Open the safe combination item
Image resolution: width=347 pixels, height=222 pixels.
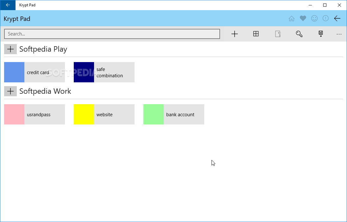(104, 72)
